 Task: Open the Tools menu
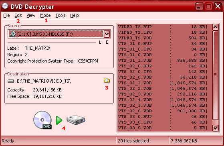61,15
